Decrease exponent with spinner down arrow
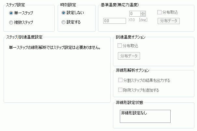Image resolution: width=197 pixels, height=131 pixels. click(x=143, y=15)
